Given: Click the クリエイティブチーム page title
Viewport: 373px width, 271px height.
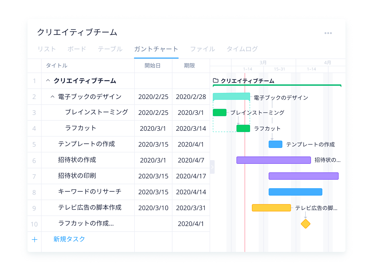Looking at the screenshot, I should click(77, 32).
